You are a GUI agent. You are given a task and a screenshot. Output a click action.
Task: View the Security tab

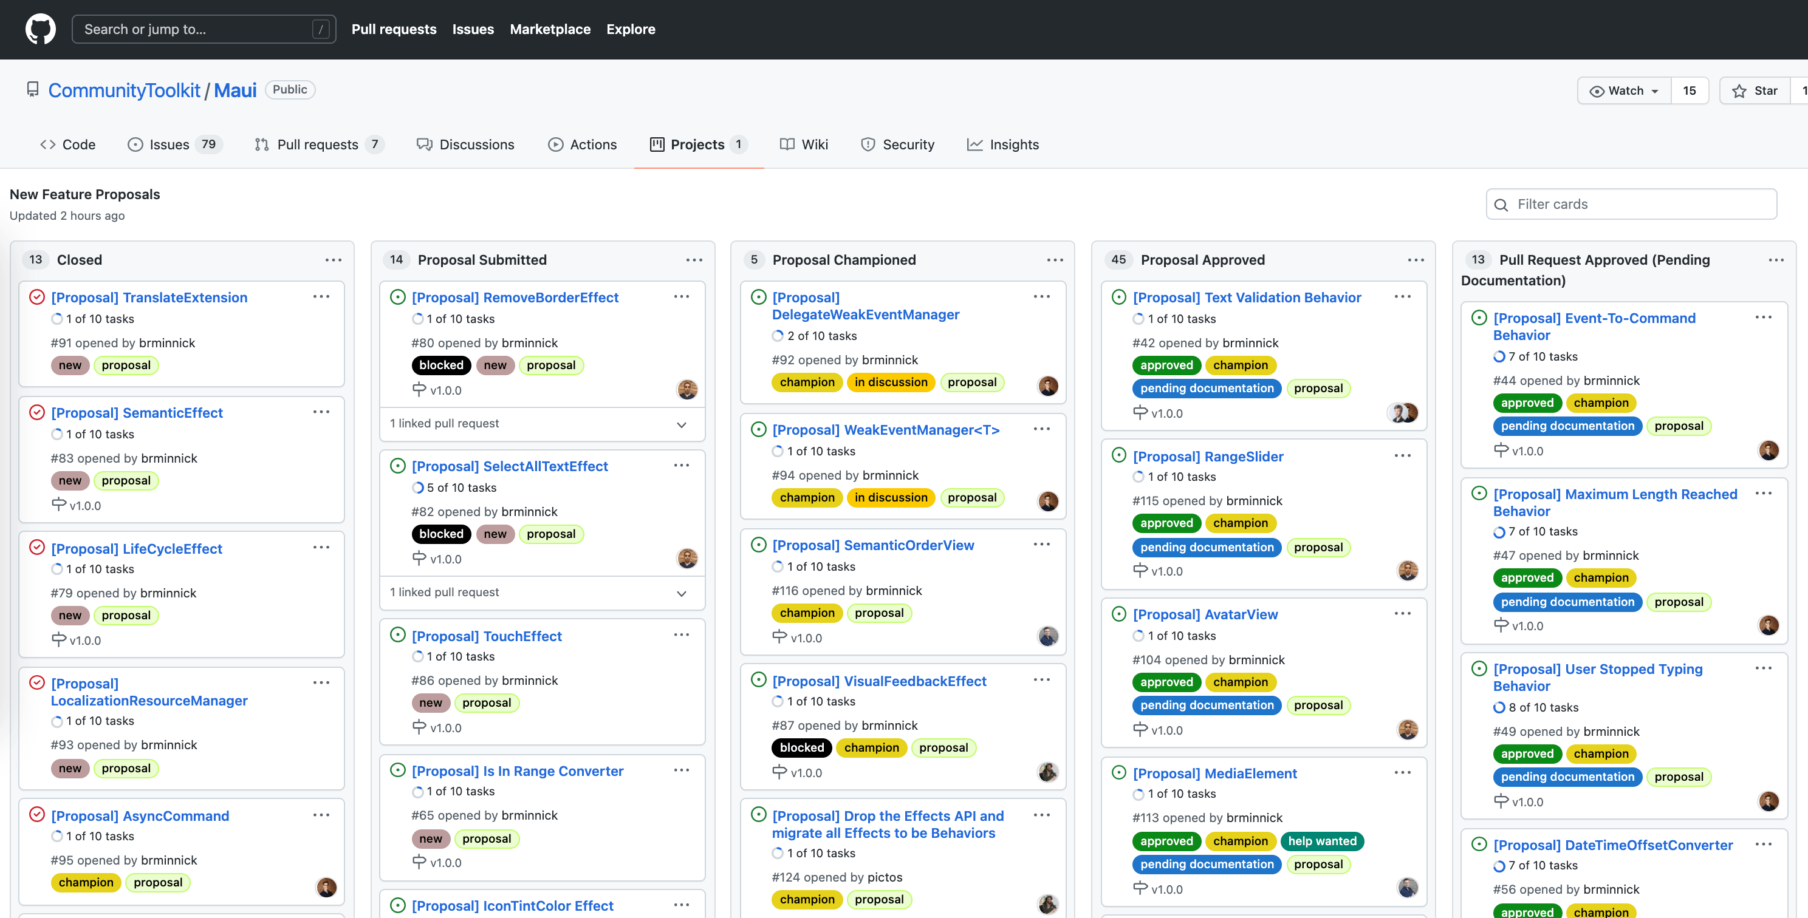coord(898,144)
